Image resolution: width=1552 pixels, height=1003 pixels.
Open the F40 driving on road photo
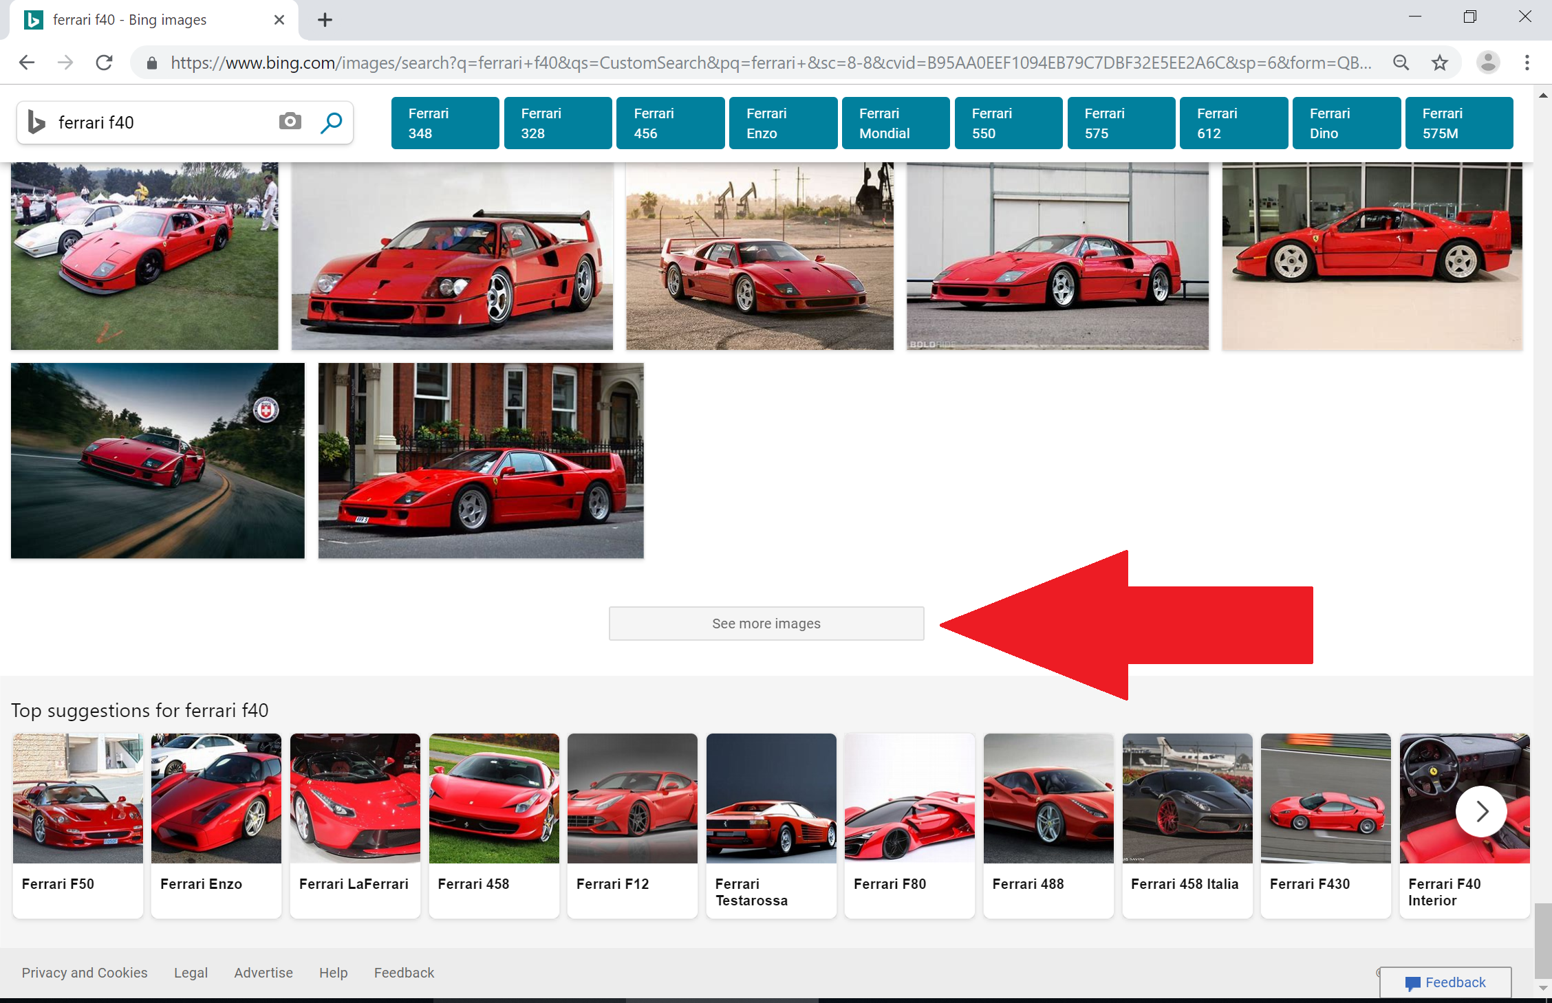(x=158, y=461)
